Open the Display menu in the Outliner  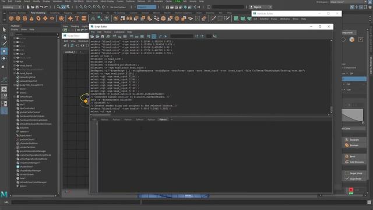(15, 30)
